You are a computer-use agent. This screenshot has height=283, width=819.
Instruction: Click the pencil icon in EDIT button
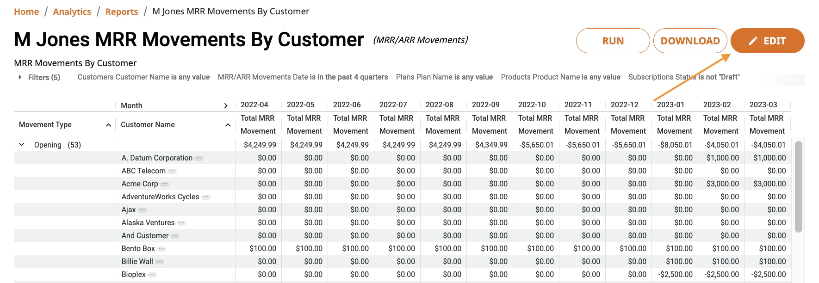(x=753, y=41)
